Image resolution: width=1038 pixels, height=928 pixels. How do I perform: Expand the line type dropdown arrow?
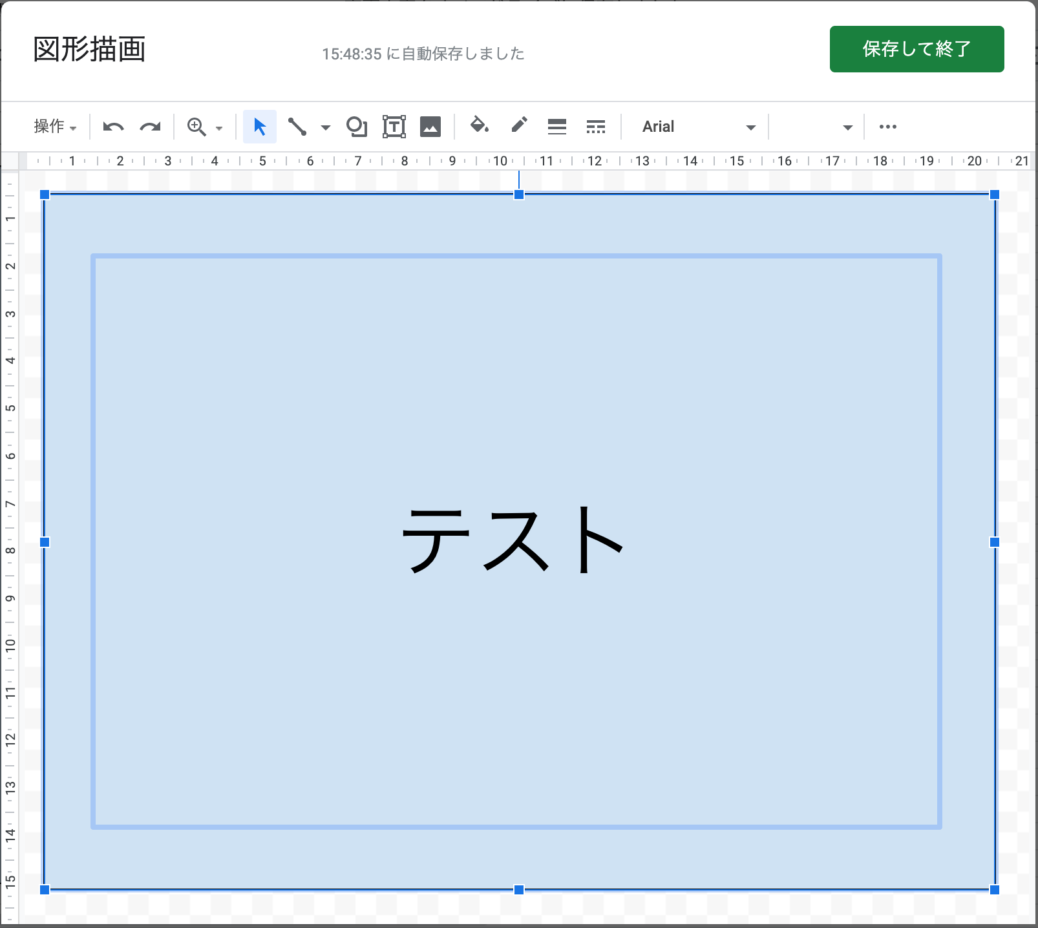point(326,128)
